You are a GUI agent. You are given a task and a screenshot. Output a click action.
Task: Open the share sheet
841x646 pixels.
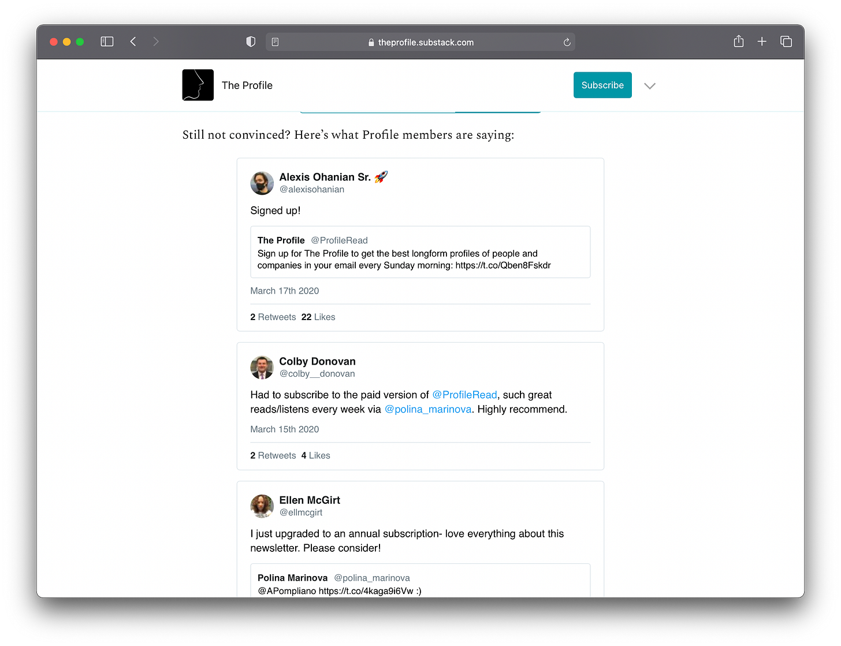tap(738, 41)
